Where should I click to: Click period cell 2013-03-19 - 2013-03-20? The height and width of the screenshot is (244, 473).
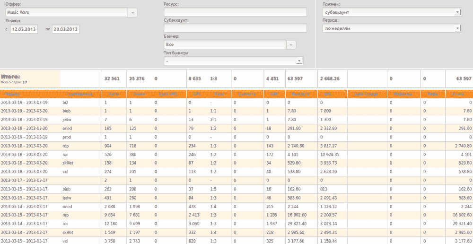pyautogui.click(x=24, y=111)
